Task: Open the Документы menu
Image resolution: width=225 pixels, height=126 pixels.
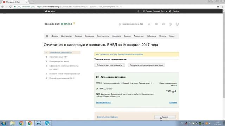Action: pos(66,36)
